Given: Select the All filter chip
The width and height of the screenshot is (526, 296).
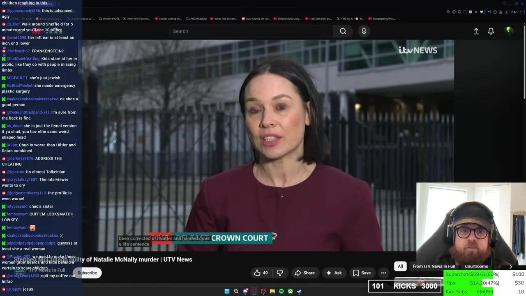Looking at the screenshot, I should coord(400,266).
